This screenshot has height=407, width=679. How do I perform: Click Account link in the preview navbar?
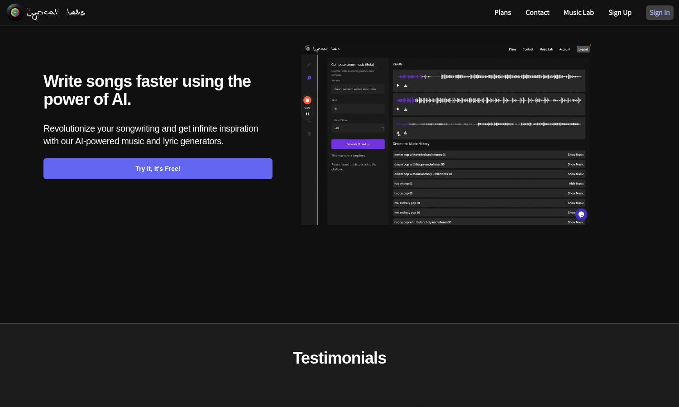pos(564,49)
